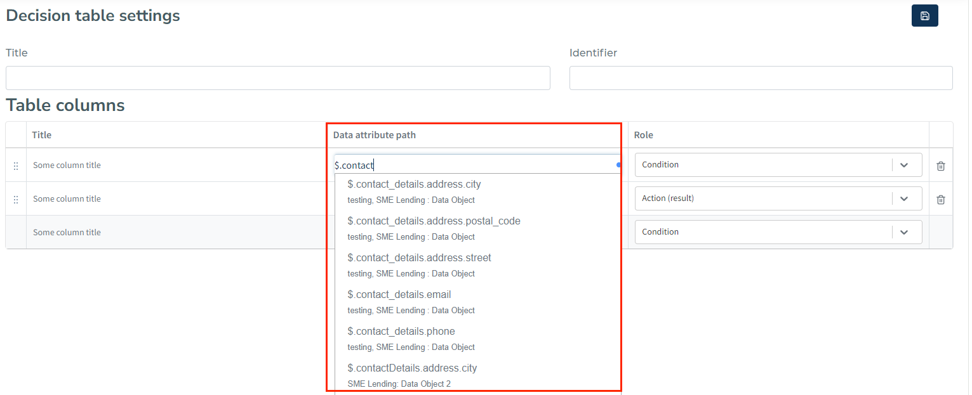The image size is (972, 395).
Task: Select the $.contact_details.email suggestion
Action: (x=477, y=302)
